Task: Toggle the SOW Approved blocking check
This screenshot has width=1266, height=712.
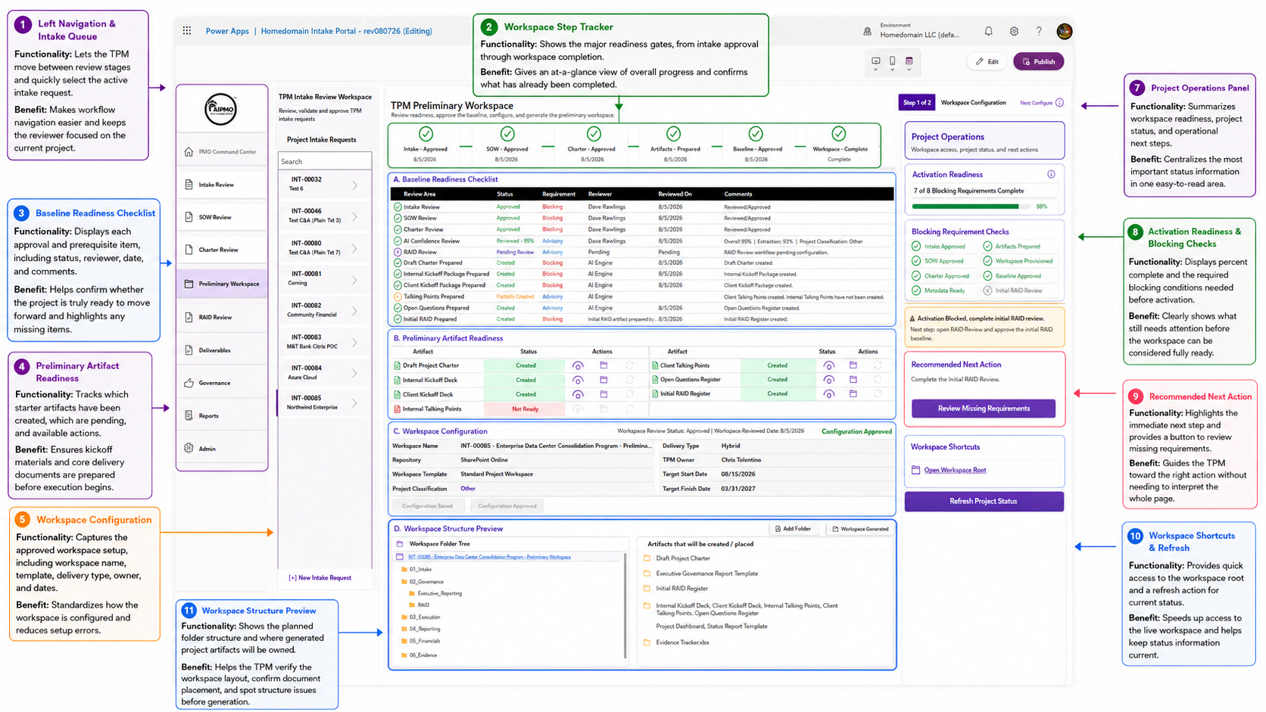Action: tap(916, 261)
